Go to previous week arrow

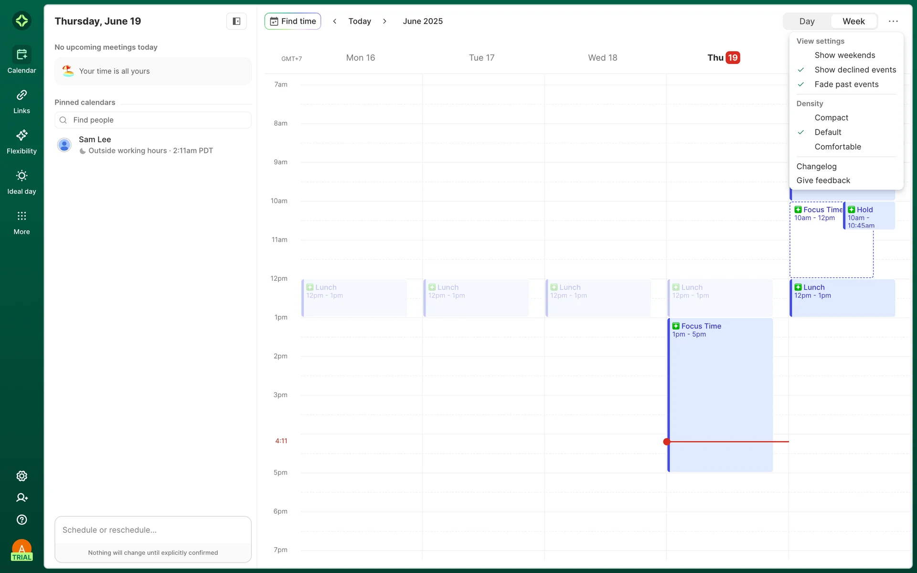(x=335, y=21)
